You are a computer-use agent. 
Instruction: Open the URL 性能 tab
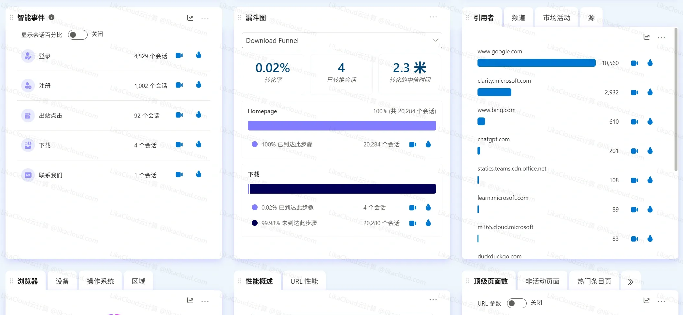click(304, 281)
